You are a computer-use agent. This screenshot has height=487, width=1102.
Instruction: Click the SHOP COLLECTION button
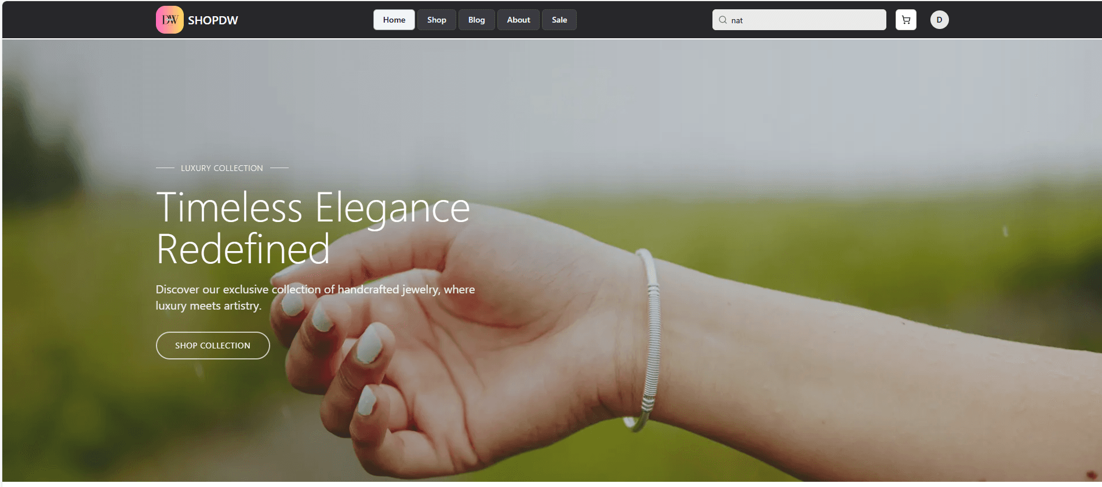(x=213, y=346)
